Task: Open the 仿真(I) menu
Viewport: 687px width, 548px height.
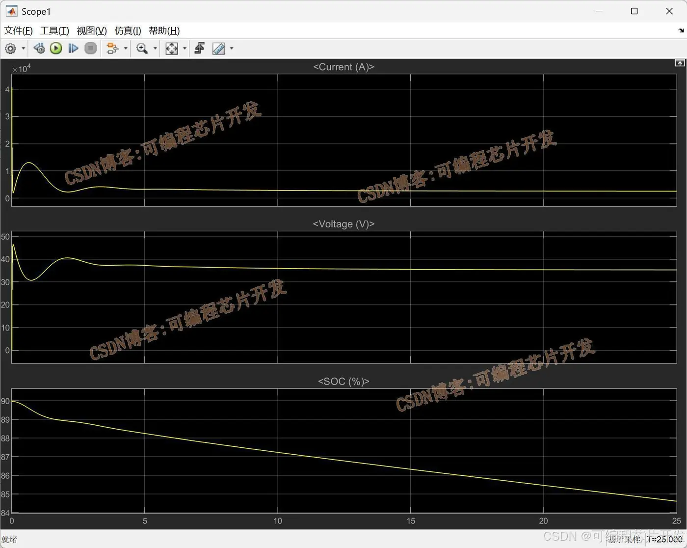Action: coord(128,30)
